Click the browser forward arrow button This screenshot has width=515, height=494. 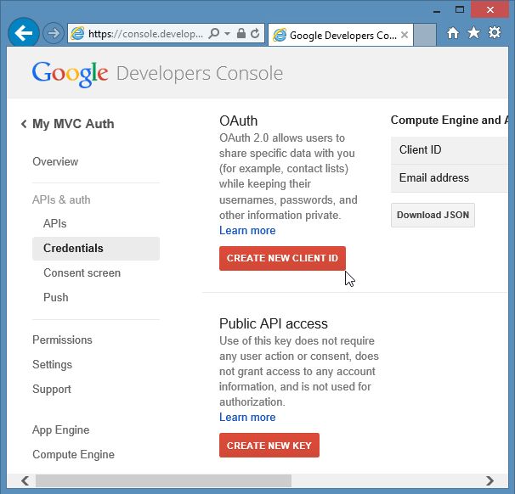click(x=54, y=33)
